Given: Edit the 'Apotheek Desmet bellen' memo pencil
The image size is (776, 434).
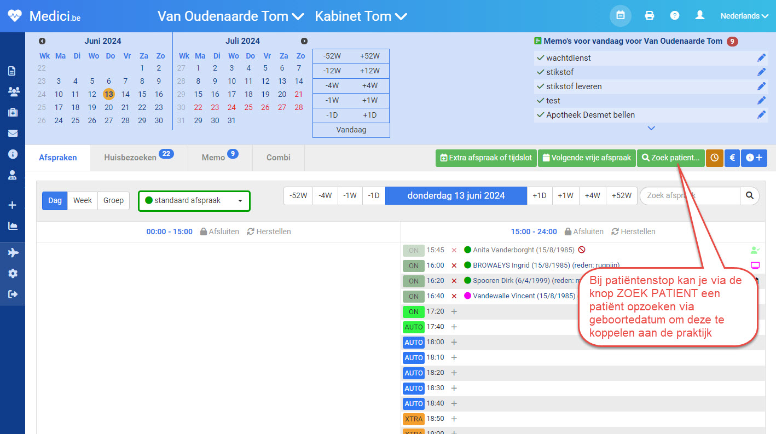Looking at the screenshot, I should click(761, 115).
